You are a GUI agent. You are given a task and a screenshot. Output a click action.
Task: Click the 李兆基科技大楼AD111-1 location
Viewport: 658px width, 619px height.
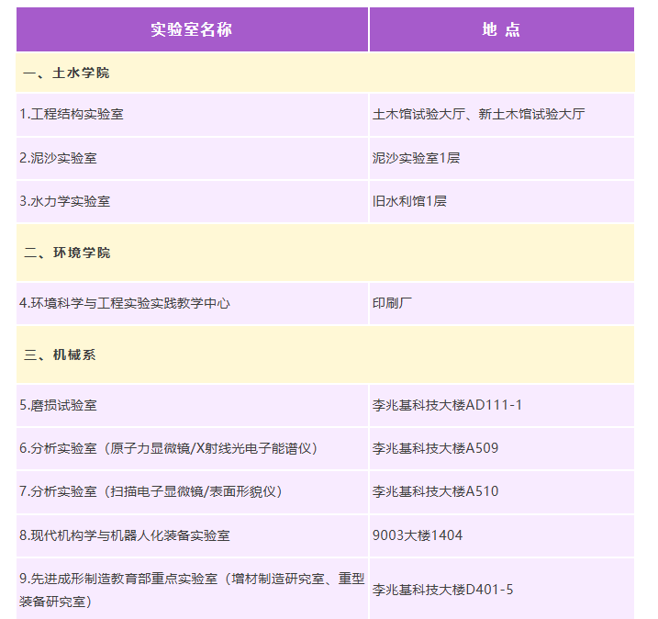447,405
